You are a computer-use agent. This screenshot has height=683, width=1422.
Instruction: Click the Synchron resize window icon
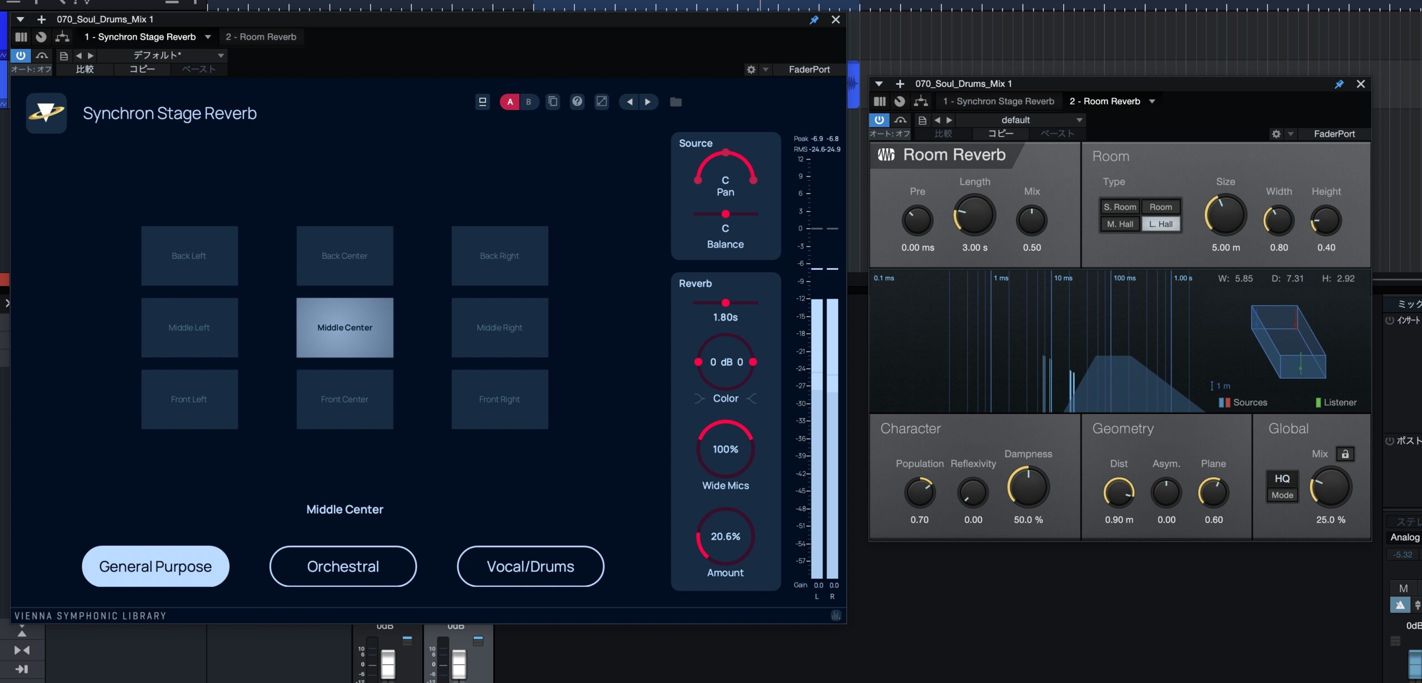(x=602, y=101)
